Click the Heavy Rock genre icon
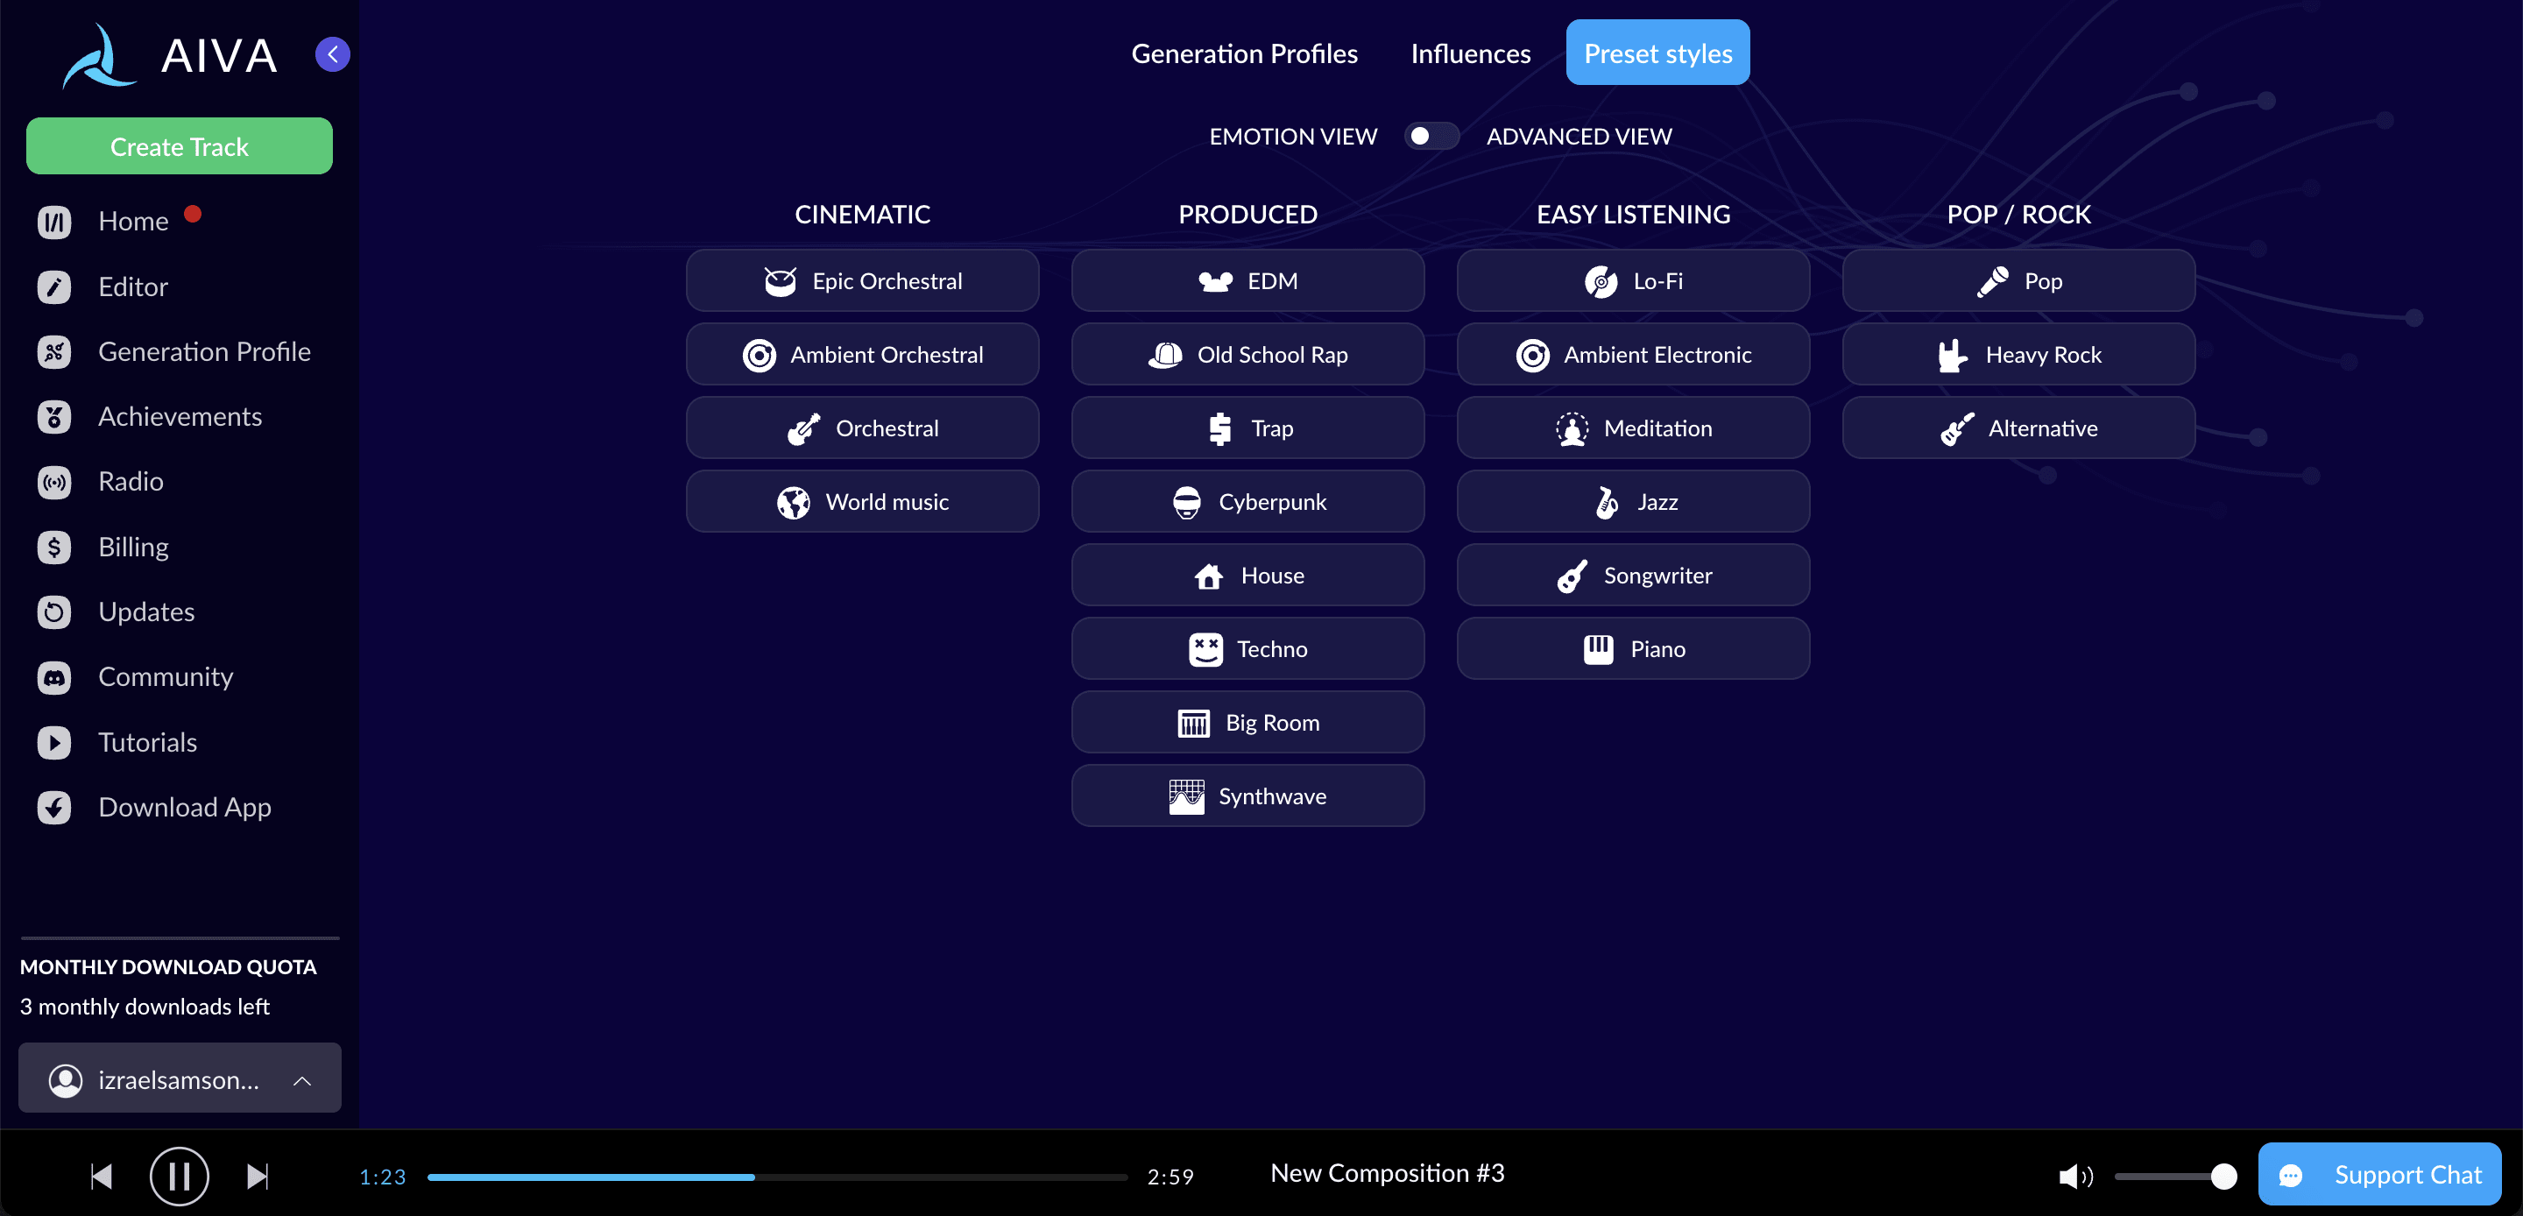The image size is (2523, 1216). (x=1950, y=354)
